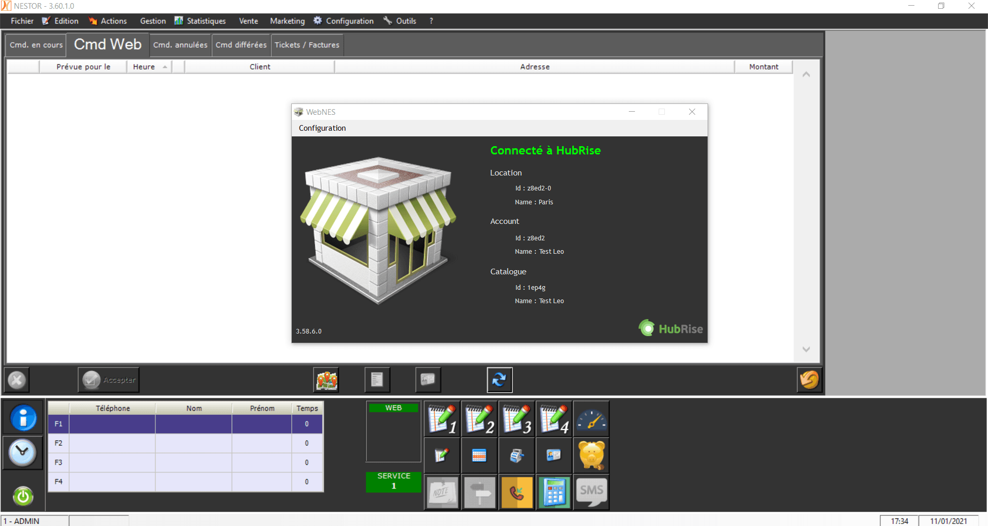988x526 pixels.
Task: Click the cash register icon
Action: (x=517, y=455)
